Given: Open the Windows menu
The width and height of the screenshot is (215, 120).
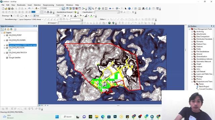Looking at the screenshot, I should tap(70, 5).
